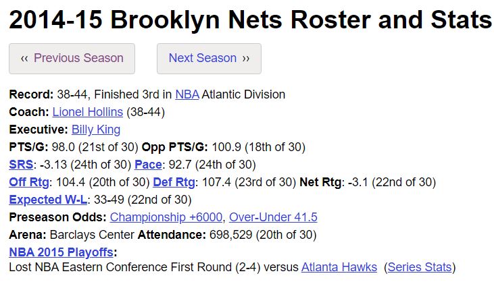View coach Lionel Hollins' profile
The height and width of the screenshot is (282, 494).
(88, 112)
